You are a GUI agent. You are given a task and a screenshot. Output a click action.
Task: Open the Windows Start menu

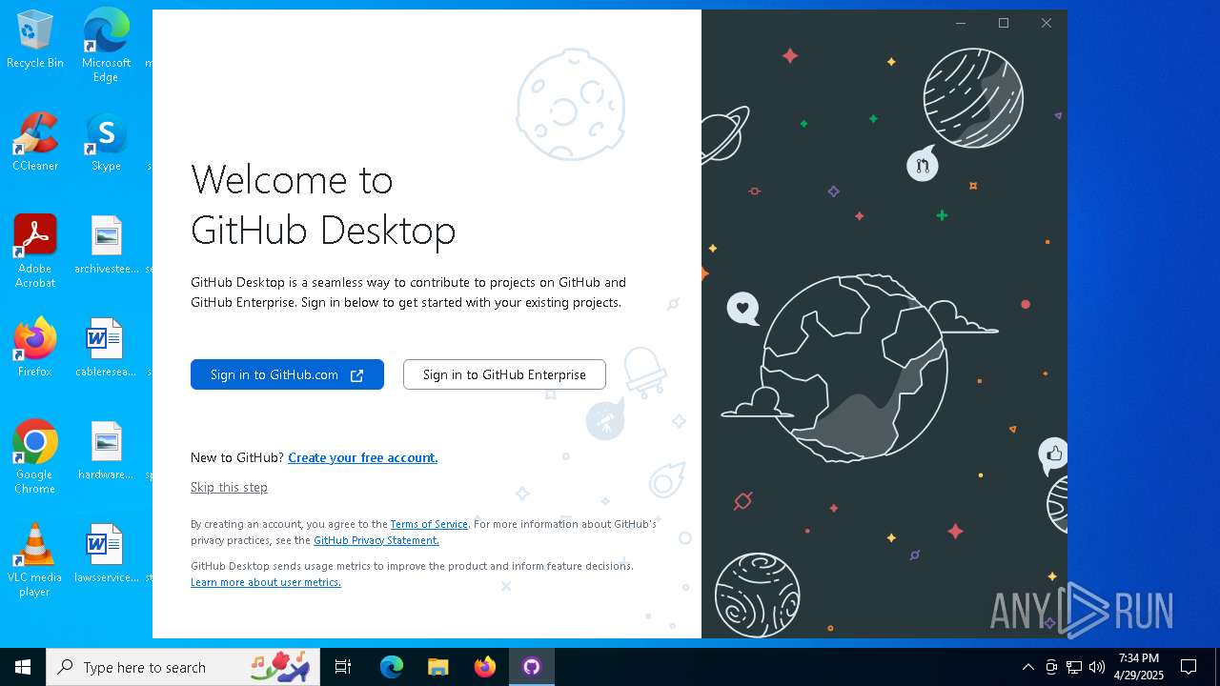pos(23,667)
